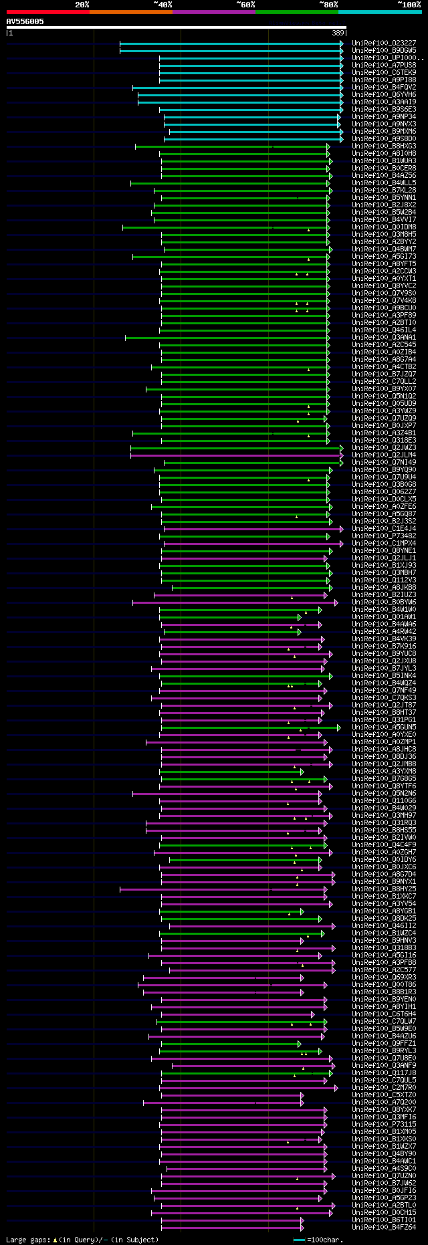428x1245 pixels.
Task: Open hit UniRef100_Q0IDM8
Action: (x=384, y=227)
